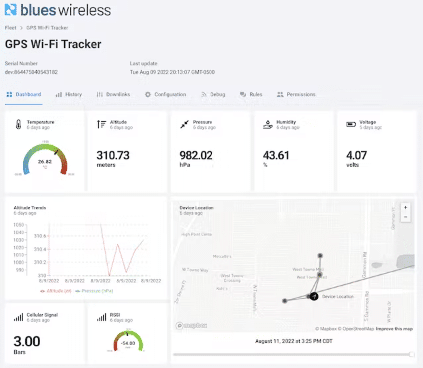Click the Voltage battery icon
The width and height of the screenshot is (423, 368).
[x=351, y=124]
